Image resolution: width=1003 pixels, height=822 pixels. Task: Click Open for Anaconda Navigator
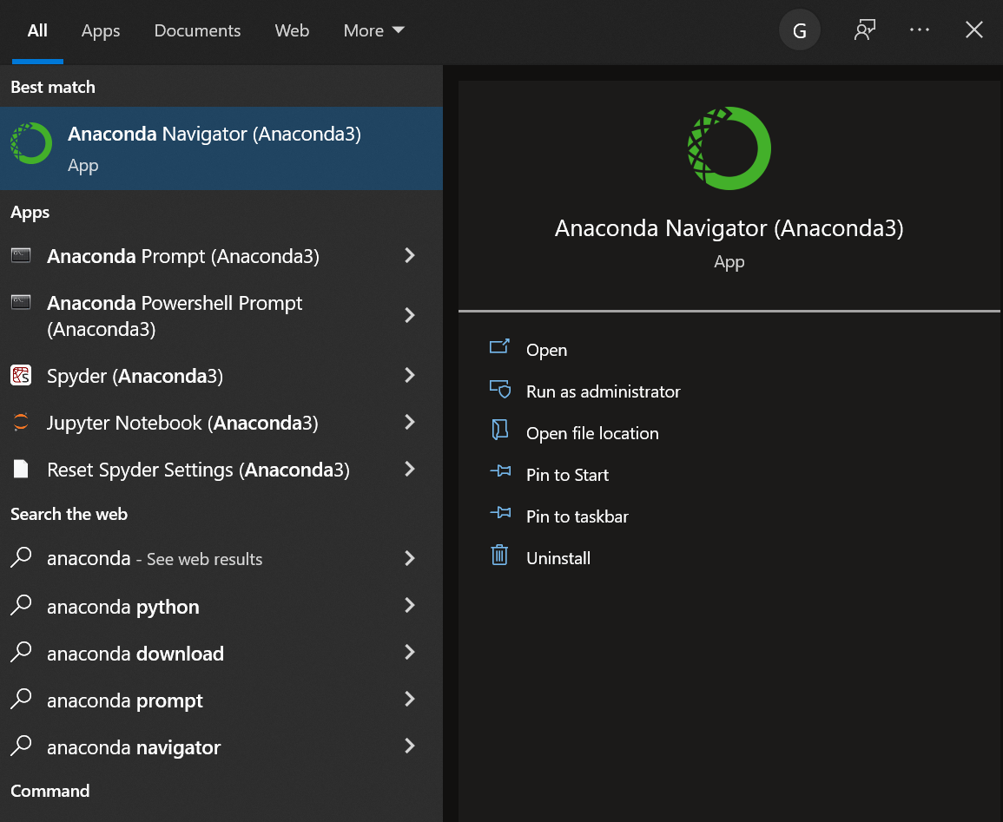pos(546,351)
